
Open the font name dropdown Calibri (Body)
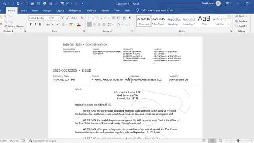coord(39,18)
